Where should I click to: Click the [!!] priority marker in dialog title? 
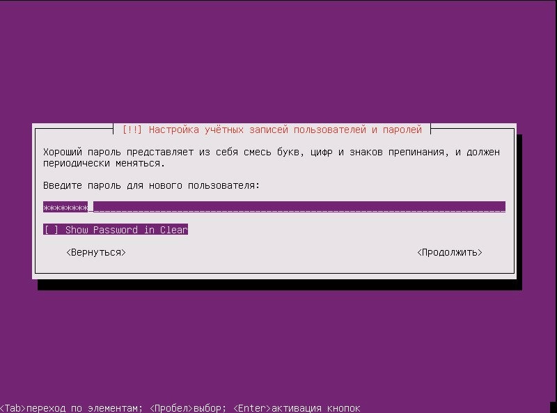(132, 130)
